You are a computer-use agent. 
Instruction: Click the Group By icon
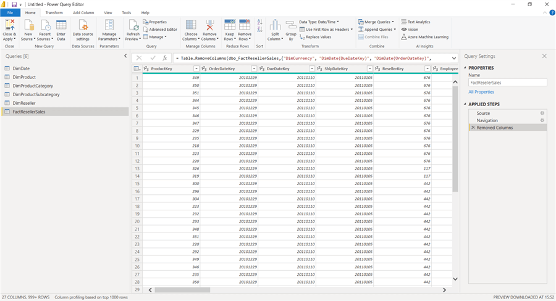pyautogui.click(x=291, y=26)
